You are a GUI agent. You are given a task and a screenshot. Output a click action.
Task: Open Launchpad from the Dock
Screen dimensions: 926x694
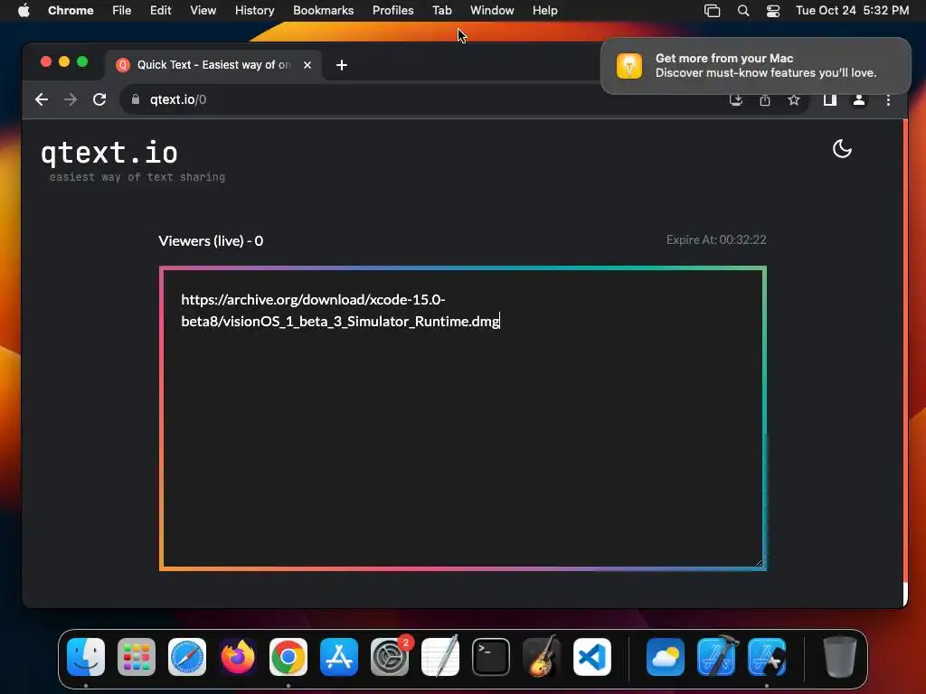pos(137,656)
